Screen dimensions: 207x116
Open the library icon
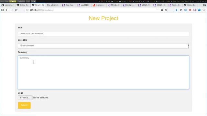click(181, 10)
